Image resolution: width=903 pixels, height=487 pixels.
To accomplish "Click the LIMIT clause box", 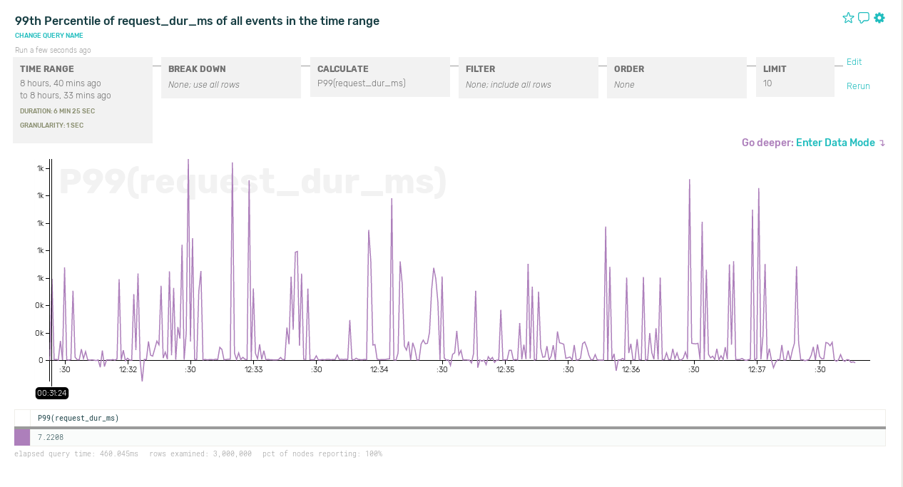I will pos(795,77).
